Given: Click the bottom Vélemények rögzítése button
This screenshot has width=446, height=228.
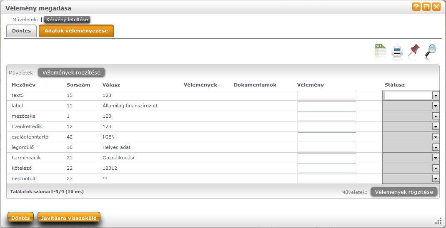Looking at the screenshot, I should (x=404, y=192).
